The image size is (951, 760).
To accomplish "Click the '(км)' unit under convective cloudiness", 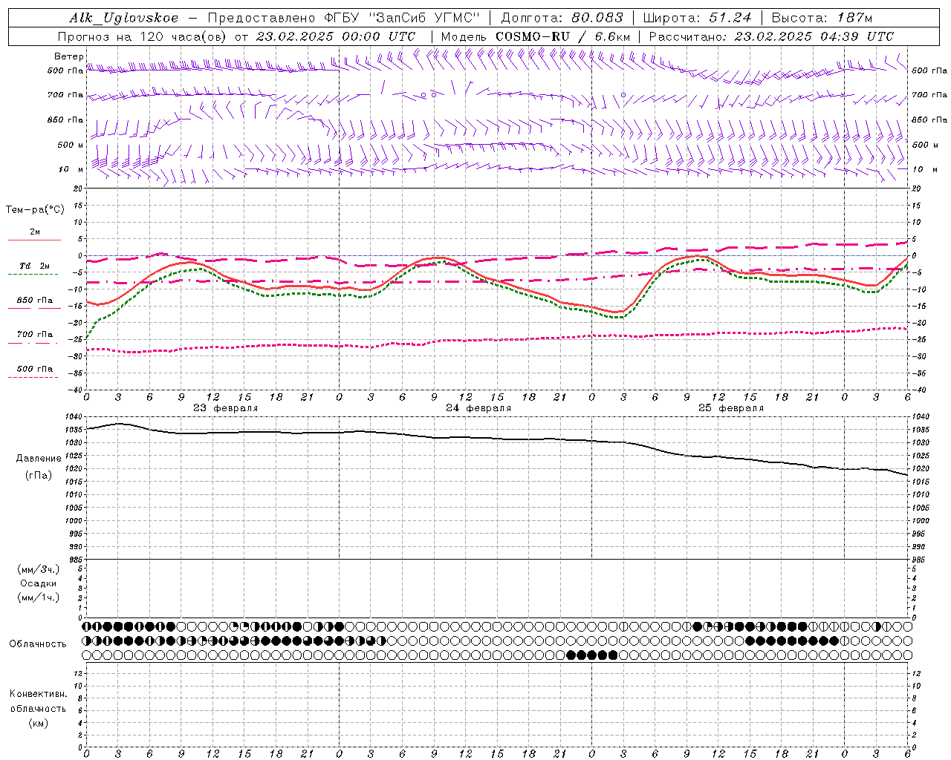I will pos(39,723).
